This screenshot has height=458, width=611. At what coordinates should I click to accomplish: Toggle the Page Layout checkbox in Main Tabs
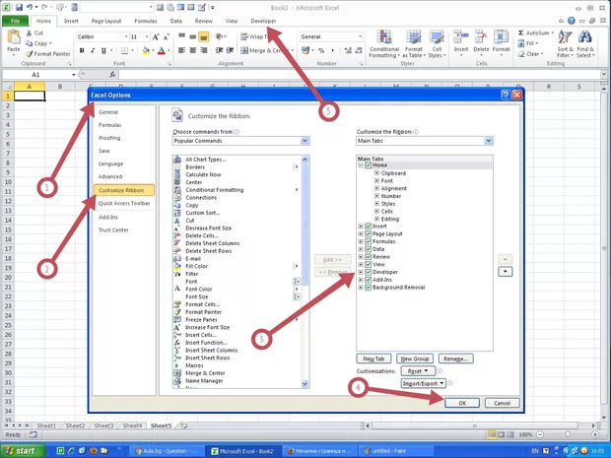[367, 232]
